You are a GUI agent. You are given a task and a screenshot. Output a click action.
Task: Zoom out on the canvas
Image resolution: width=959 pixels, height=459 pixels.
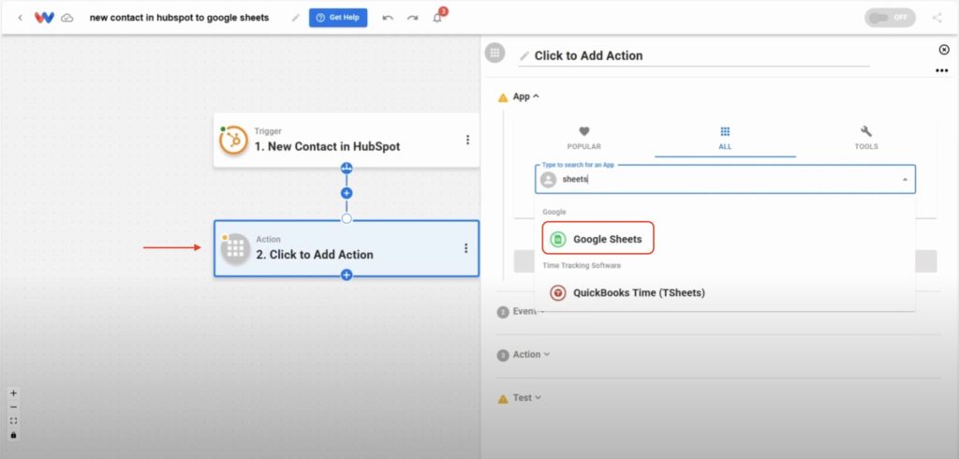click(13, 407)
